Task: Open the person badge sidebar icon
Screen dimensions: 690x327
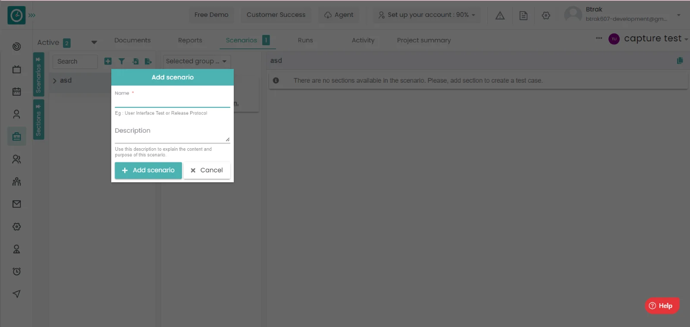Action: [17, 249]
